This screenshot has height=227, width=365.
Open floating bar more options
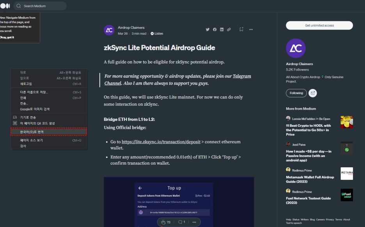(x=194, y=222)
